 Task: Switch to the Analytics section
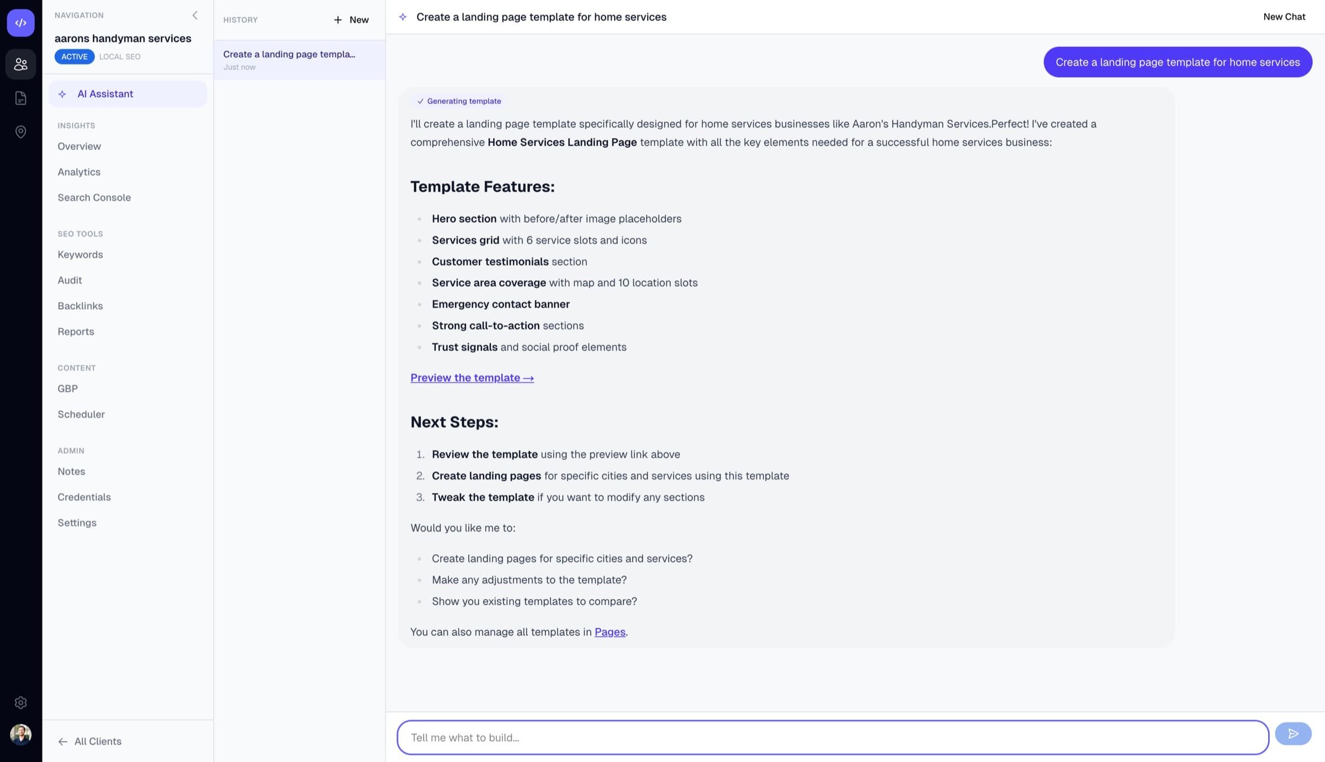[x=78, y=171]
